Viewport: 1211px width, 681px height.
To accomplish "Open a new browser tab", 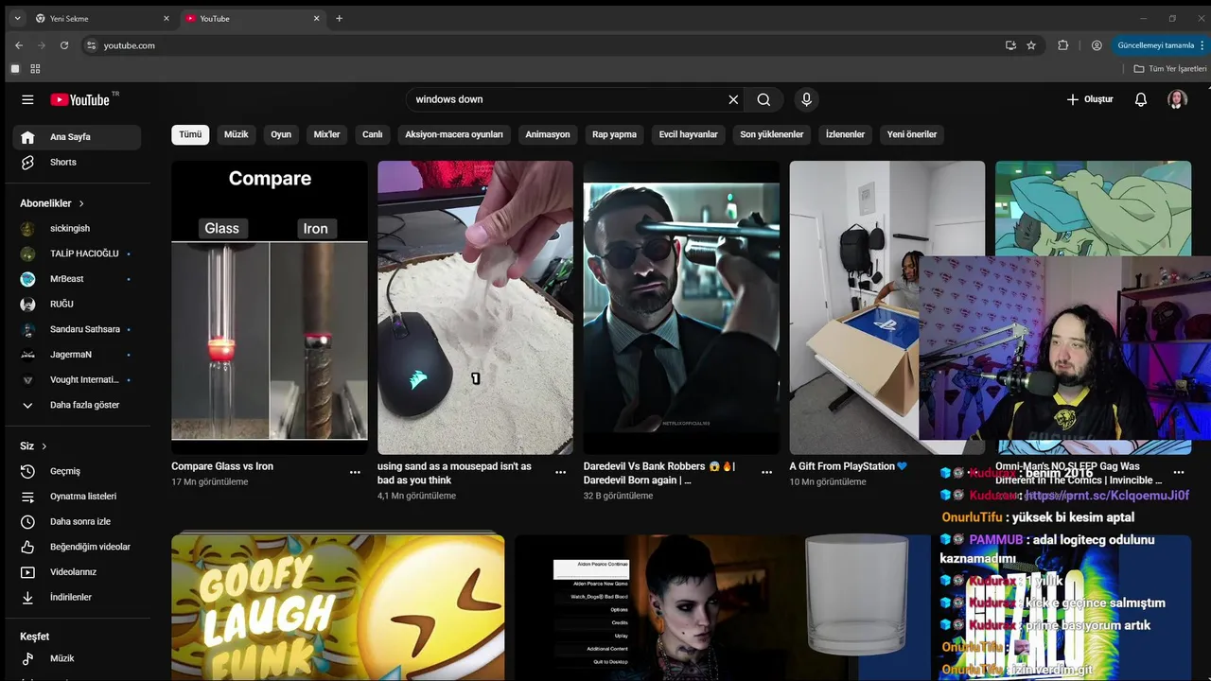I will point(340,19).
